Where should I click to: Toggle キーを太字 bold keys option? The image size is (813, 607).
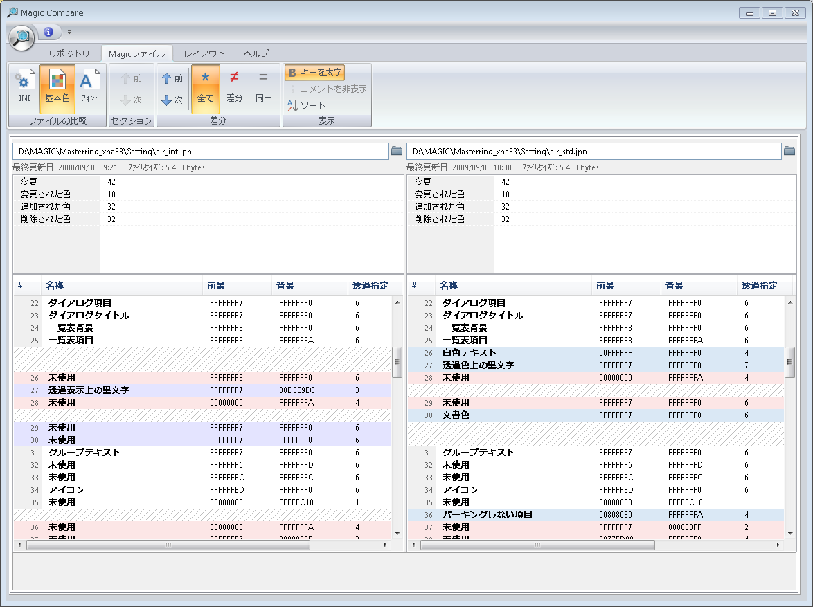314,73
